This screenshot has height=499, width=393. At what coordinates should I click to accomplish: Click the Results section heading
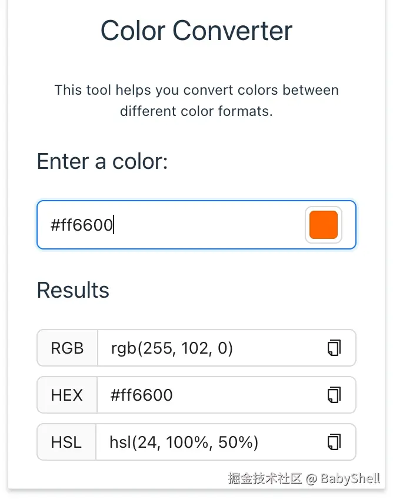click(x=73, y=290)
